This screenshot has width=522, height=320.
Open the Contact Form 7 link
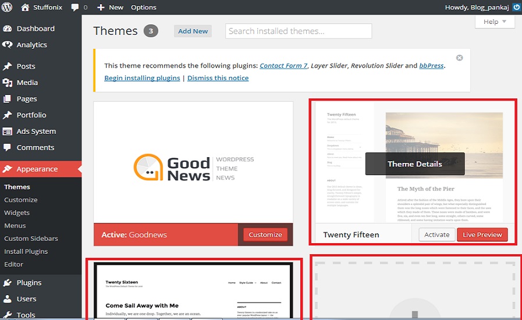(x=283, y=66)
